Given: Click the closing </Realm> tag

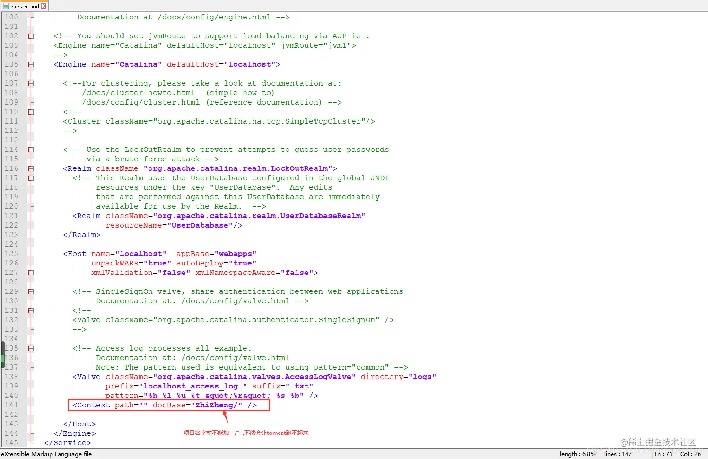Looking at the screenshot, I should coord(82,235).
